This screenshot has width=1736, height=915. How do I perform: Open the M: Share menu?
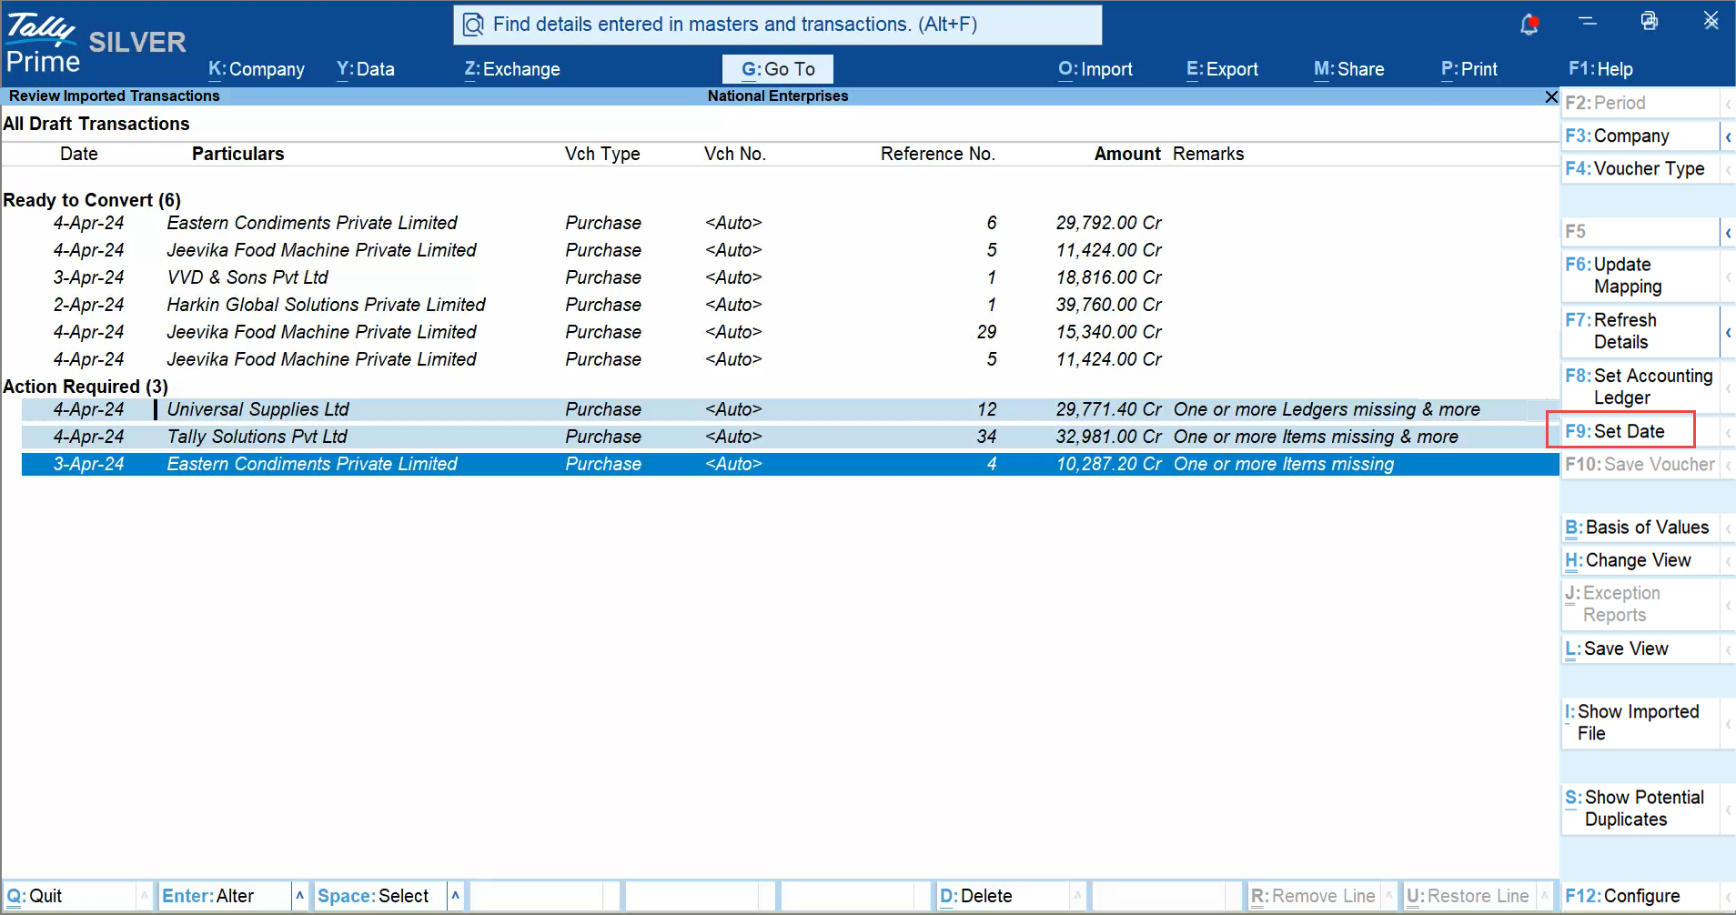[1349, 69]
